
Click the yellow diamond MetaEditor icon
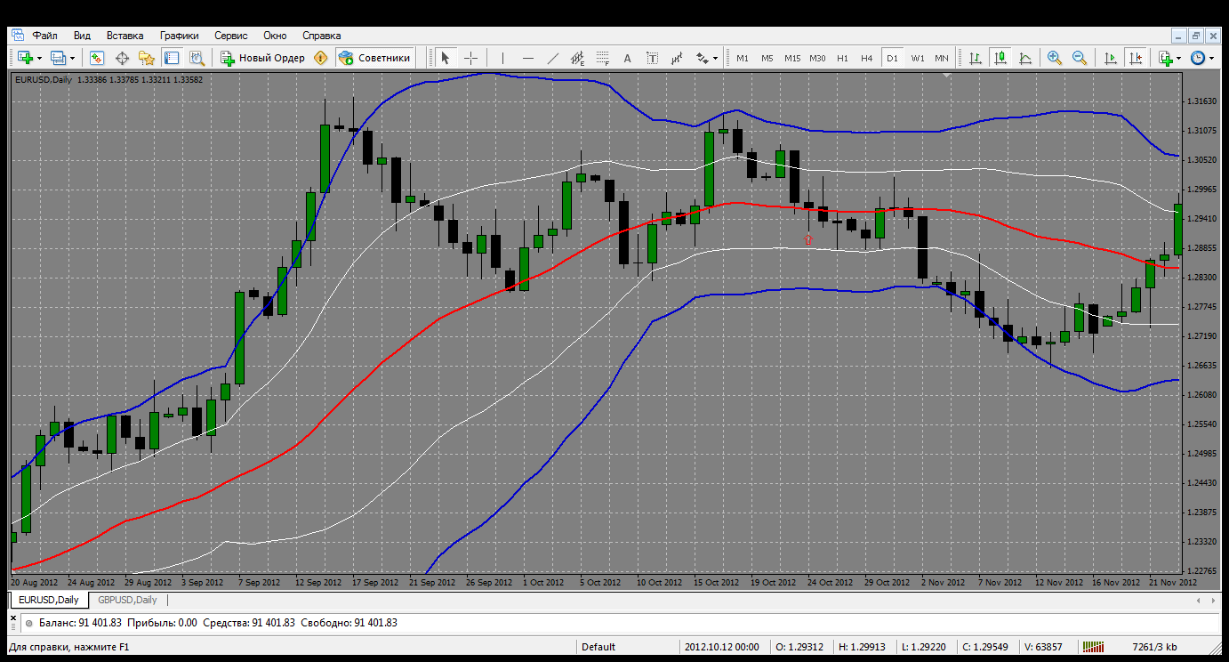pos(320,58)
